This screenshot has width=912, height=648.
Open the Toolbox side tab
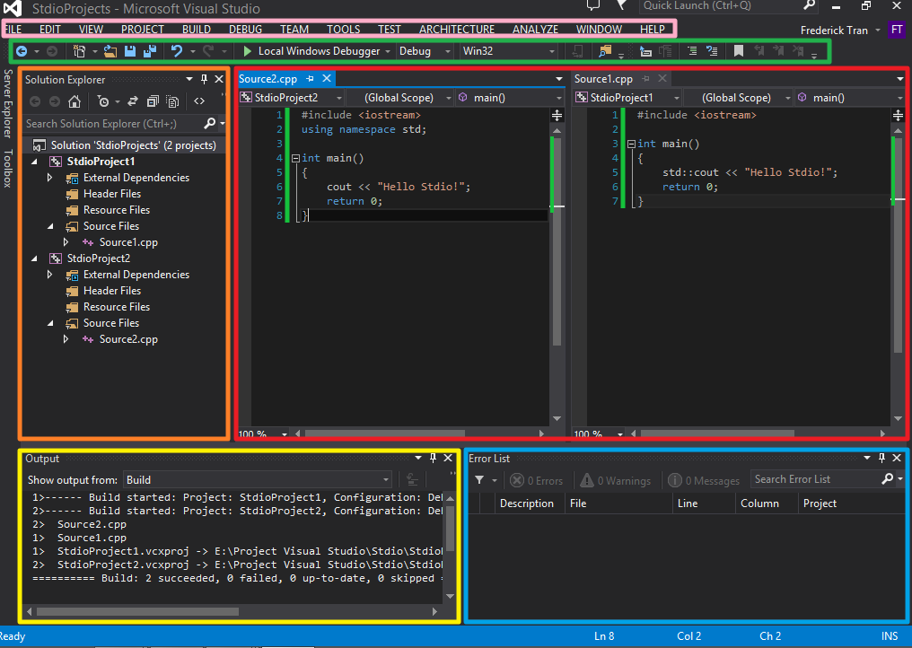[7, 169]
